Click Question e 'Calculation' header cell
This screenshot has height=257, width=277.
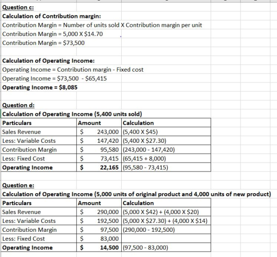coord(166,203)
